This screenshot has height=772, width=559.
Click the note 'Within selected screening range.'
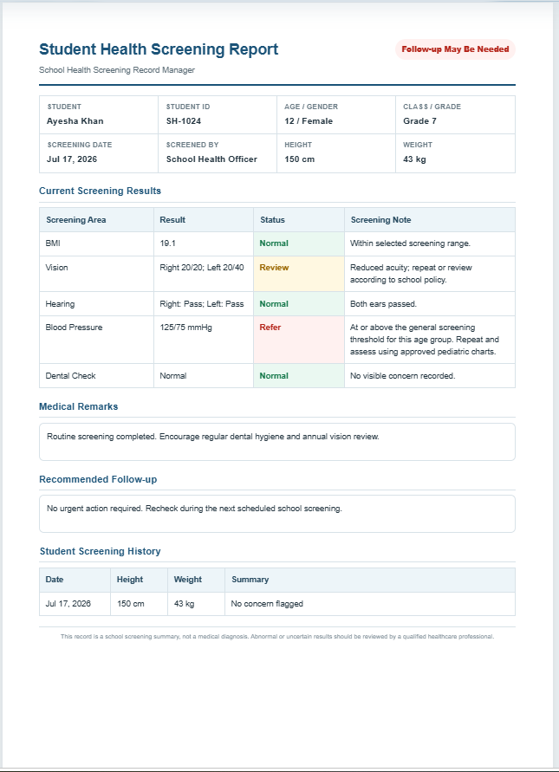(x=410, y=243)
